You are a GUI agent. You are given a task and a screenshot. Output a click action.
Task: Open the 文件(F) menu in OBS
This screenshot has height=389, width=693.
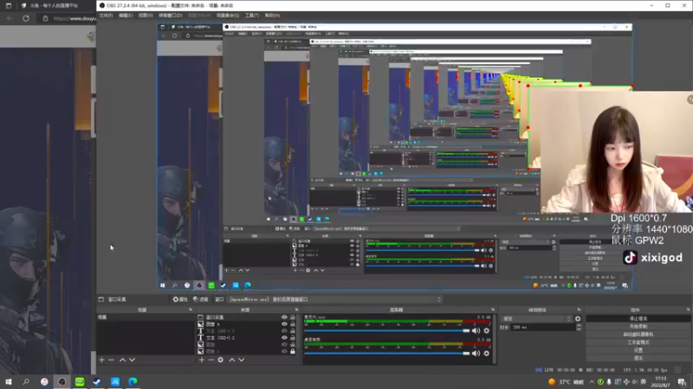pos(106,16)
